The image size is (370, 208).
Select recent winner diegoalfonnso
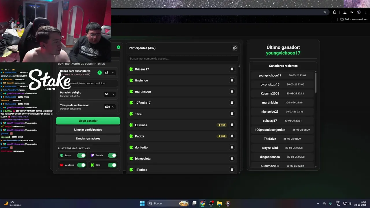point(270,157)
